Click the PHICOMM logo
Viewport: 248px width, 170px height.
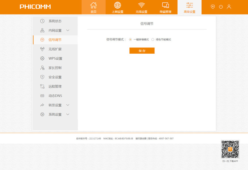pyautogui.click(x=35, y=7)
